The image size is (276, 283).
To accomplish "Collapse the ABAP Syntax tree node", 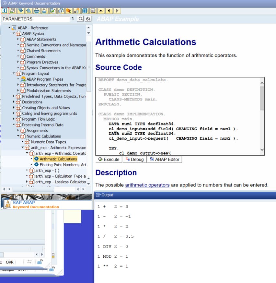I will (14, 33).
